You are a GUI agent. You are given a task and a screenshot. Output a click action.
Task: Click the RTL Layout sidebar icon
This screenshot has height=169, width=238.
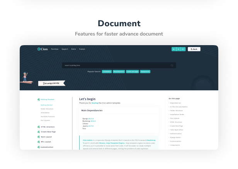[39, 142]
